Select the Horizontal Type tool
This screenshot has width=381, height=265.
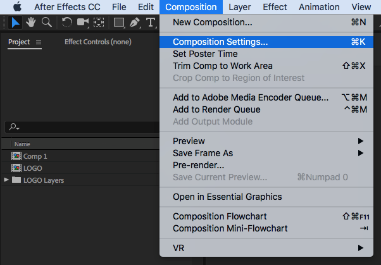[x=150, y=23]
